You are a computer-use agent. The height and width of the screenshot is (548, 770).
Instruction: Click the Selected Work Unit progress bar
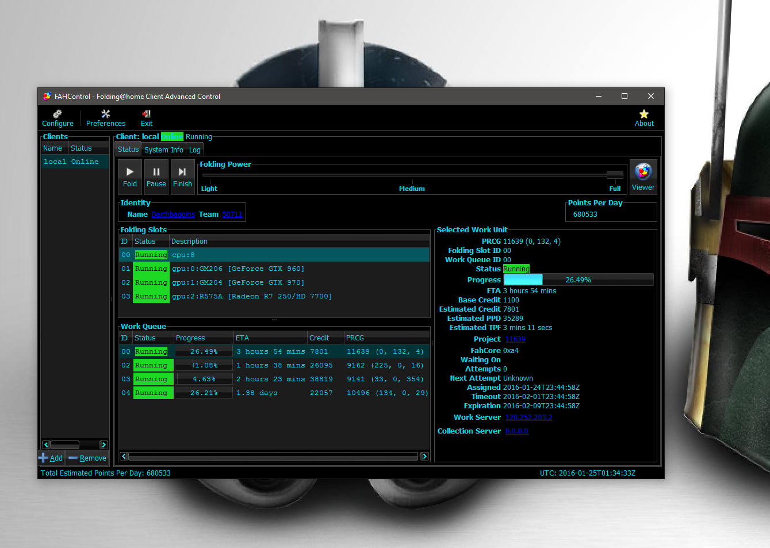(579, 280)
